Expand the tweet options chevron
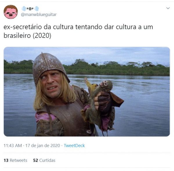 point(168,8)
